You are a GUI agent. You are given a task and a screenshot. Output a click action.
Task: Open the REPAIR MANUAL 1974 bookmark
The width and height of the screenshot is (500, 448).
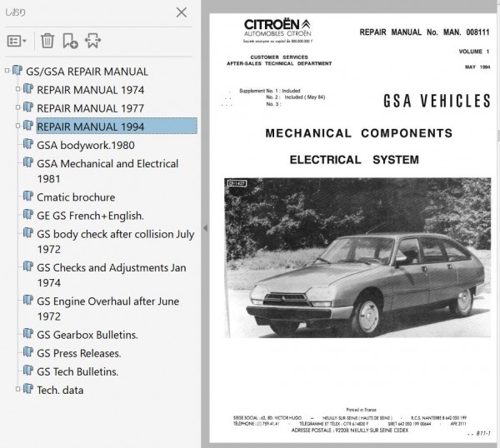tap(91, 90)
